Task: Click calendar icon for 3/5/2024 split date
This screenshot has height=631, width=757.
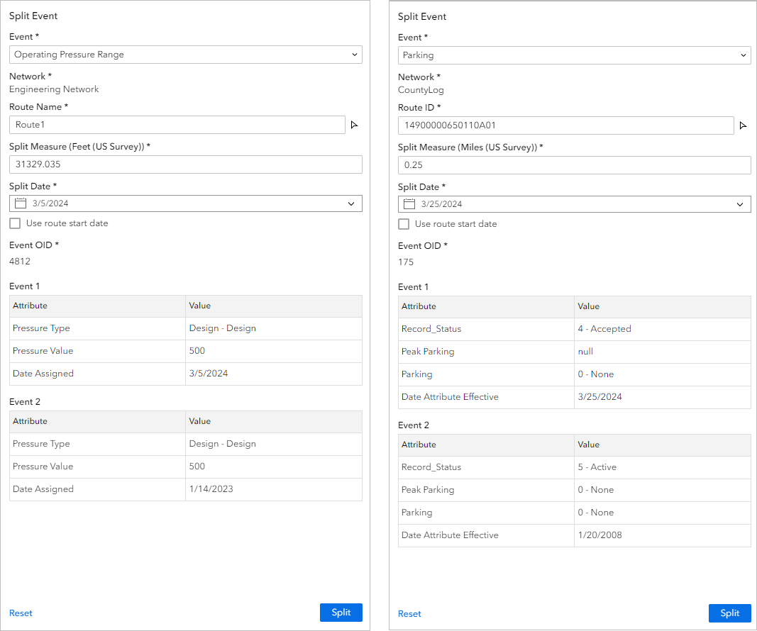Action: click(21, 203)
